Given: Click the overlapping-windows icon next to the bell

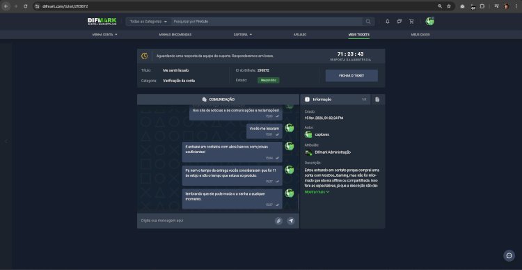Looking at the screenshot, I should point(400,22).
